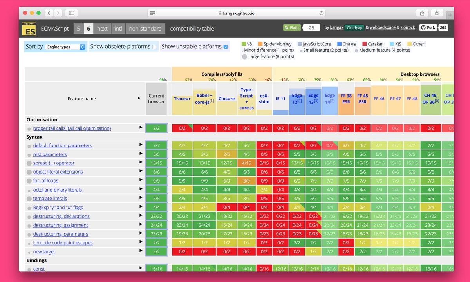This screenshot has height=282, width=470.
Task: Click the Chakra blue legend swatch
Action: click(x=339, y=44)
